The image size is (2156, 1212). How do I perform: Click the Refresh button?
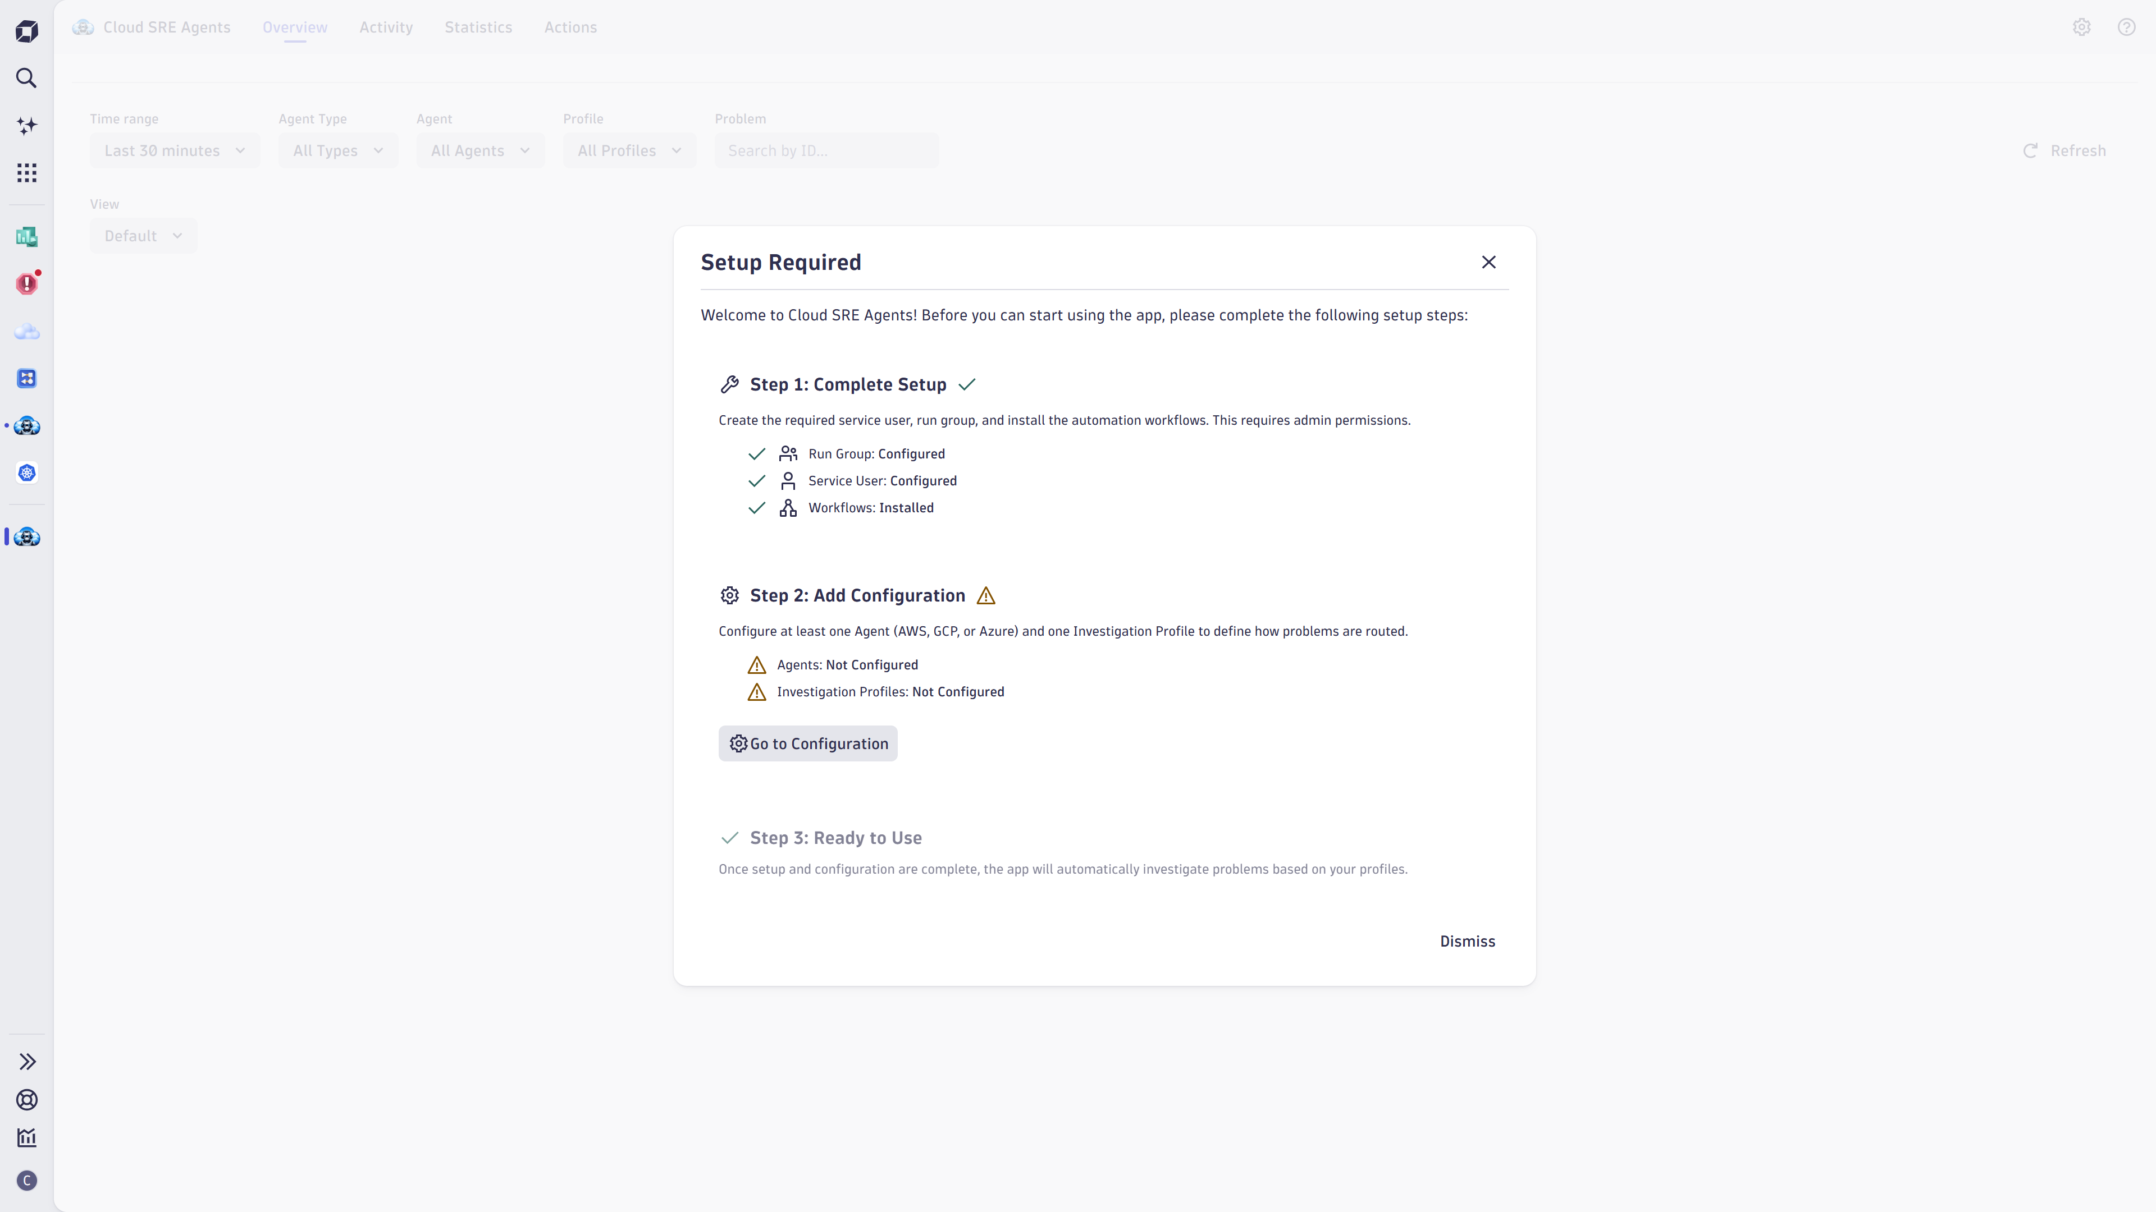(x=2064, y=150)
